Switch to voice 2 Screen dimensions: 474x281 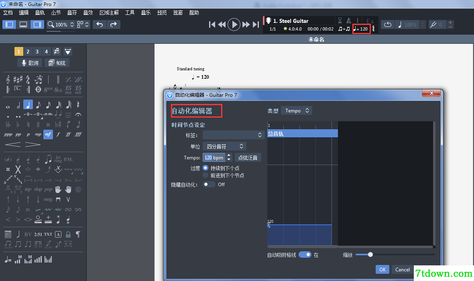(28, 51)
